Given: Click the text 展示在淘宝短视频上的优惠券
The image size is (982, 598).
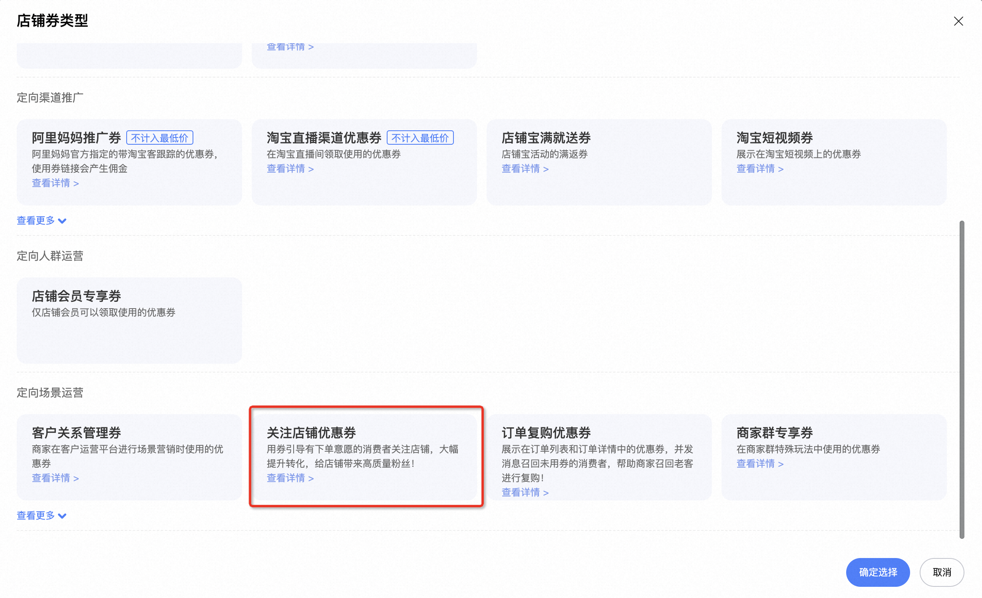Looking at the screenshot, I should (x=799, y=154).
